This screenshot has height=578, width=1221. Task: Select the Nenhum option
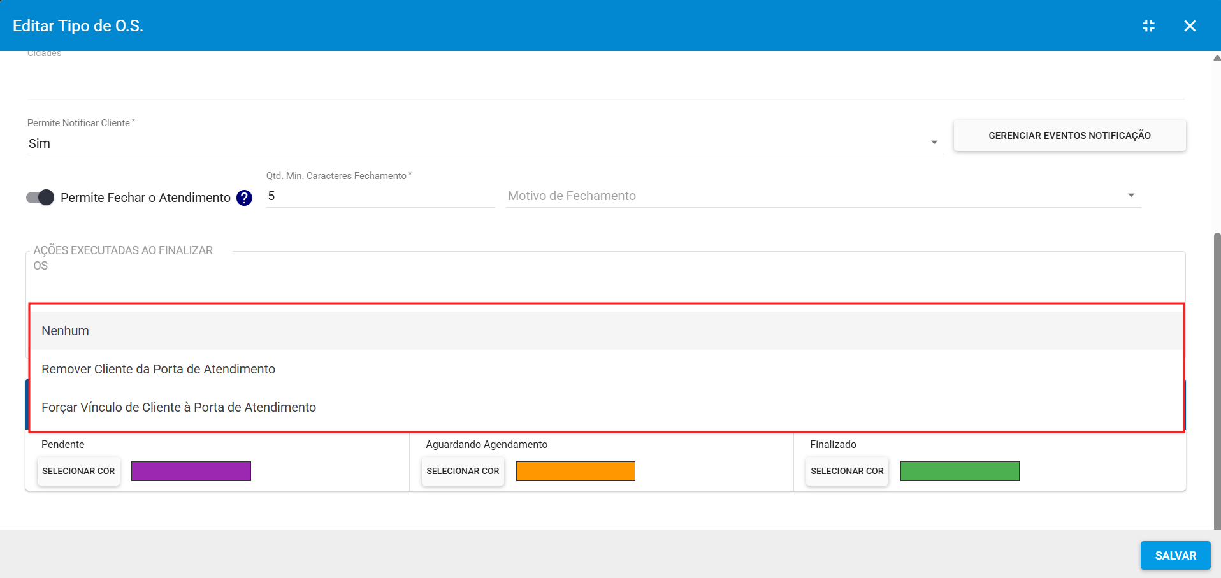(x=65, y=331)
